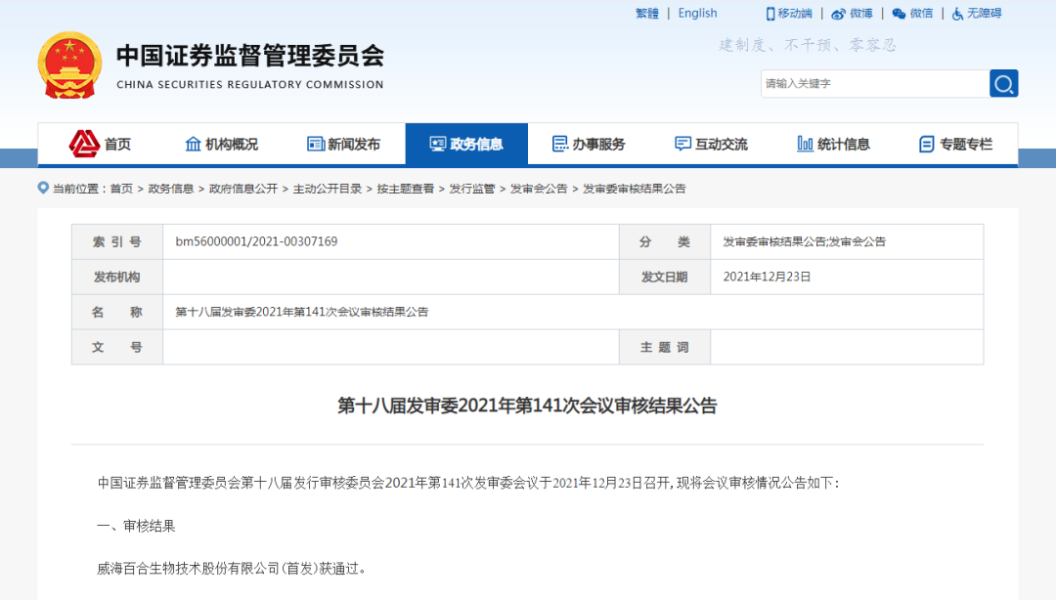Select index number bm56000001/2021-00307169
1056x600 pixels.
click(x=256, y=241)
